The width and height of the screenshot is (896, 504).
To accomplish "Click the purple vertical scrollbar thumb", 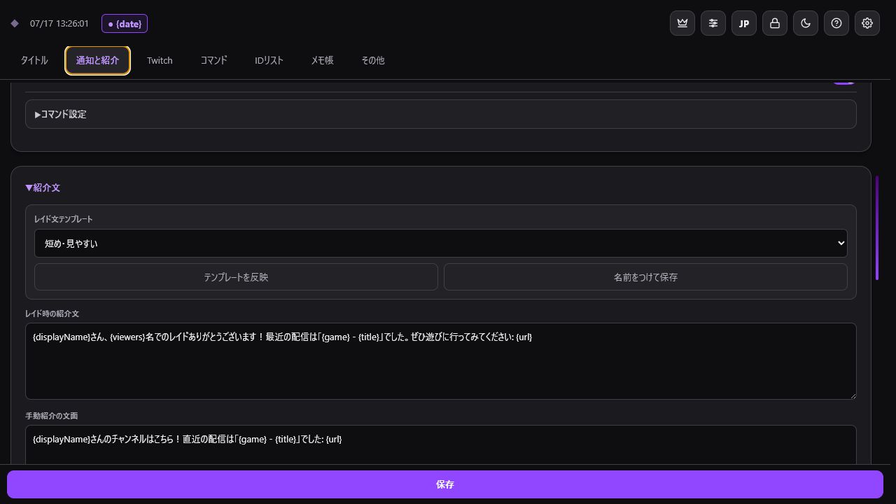I will (876, 228).
